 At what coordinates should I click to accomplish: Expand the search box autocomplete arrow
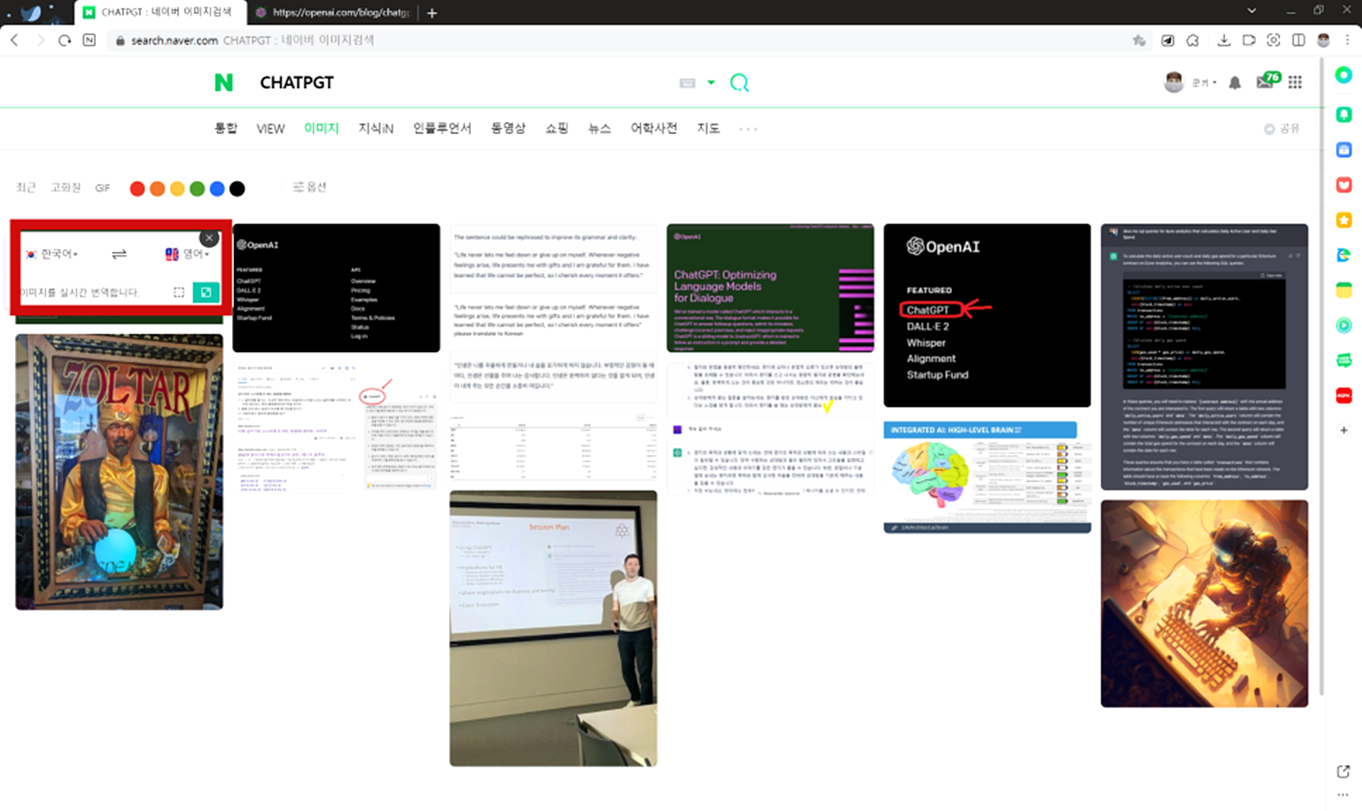[x=711, y=83]
